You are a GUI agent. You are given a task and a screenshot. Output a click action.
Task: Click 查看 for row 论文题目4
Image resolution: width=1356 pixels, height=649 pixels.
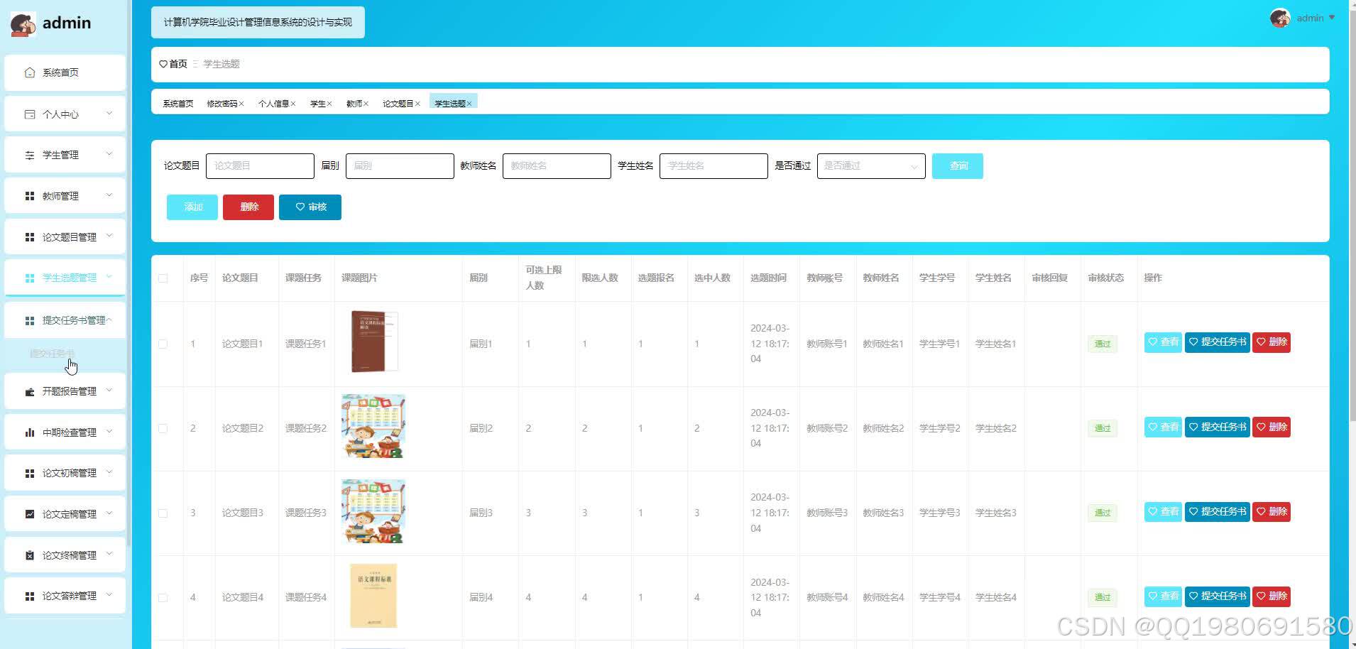coord(1163,596)
